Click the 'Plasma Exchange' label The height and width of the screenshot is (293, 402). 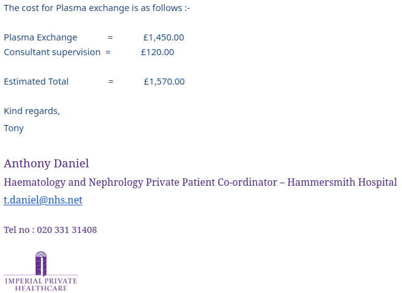pyautogui.click(x=40, y=37)
